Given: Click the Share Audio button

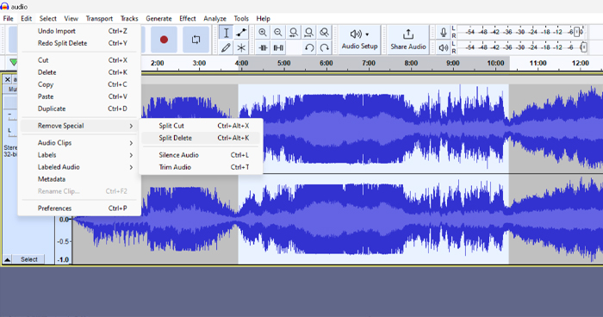Looking at the screenshot, I should [408, 40].
